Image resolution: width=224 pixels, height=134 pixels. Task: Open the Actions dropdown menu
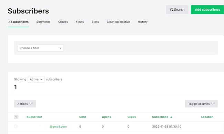[25, 104]
